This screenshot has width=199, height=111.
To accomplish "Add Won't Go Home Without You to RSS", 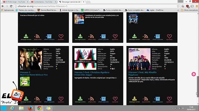I will pos(38,100).
